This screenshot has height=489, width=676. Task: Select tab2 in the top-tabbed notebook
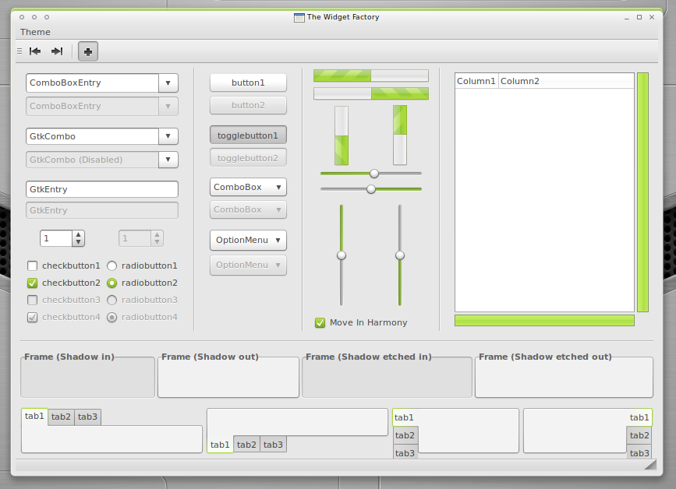[x=62, y=417]
